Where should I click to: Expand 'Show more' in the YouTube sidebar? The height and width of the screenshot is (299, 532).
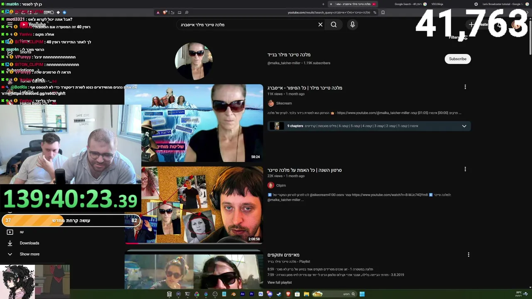pyautogui.click(x=30, y=254)
